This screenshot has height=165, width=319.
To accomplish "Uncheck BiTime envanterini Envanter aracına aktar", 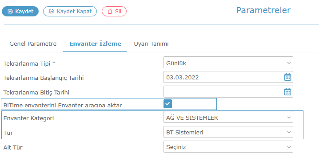I will [x=167, y=104].
